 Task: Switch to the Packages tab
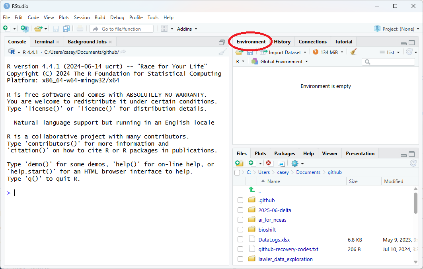click(285, 154)
